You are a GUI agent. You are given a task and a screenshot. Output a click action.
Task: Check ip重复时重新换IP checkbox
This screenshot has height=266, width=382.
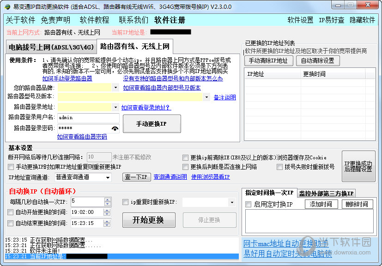(126, 202)
